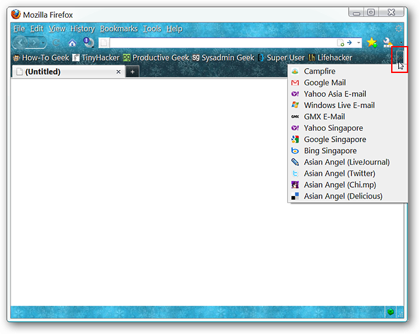
Task: Click the bookmarks toolbar overflow chevron
Action: point(400,57)
